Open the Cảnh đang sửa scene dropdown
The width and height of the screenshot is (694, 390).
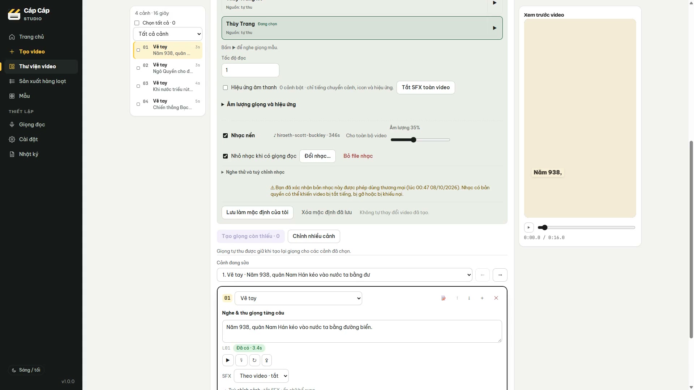[x=344, y=275]
